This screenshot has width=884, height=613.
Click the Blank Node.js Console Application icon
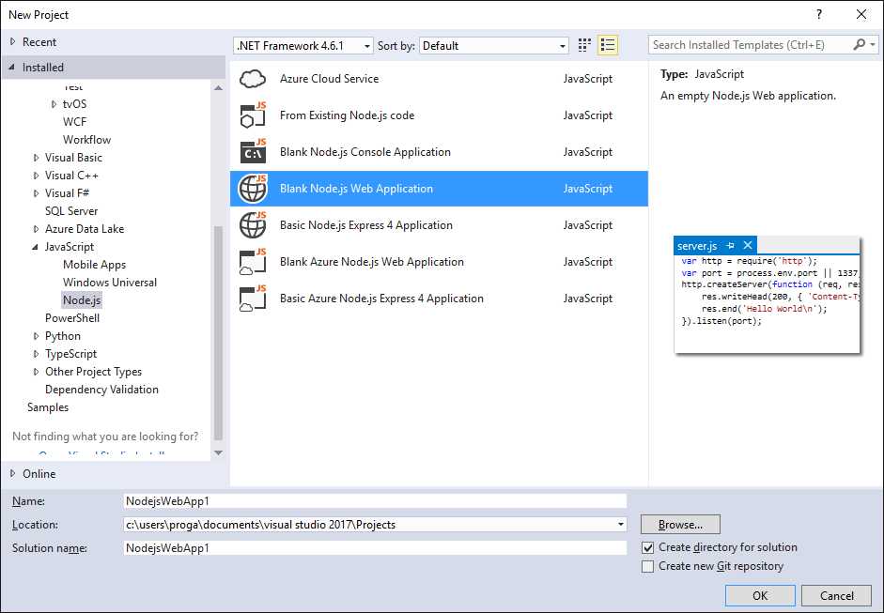pos(253,152)
